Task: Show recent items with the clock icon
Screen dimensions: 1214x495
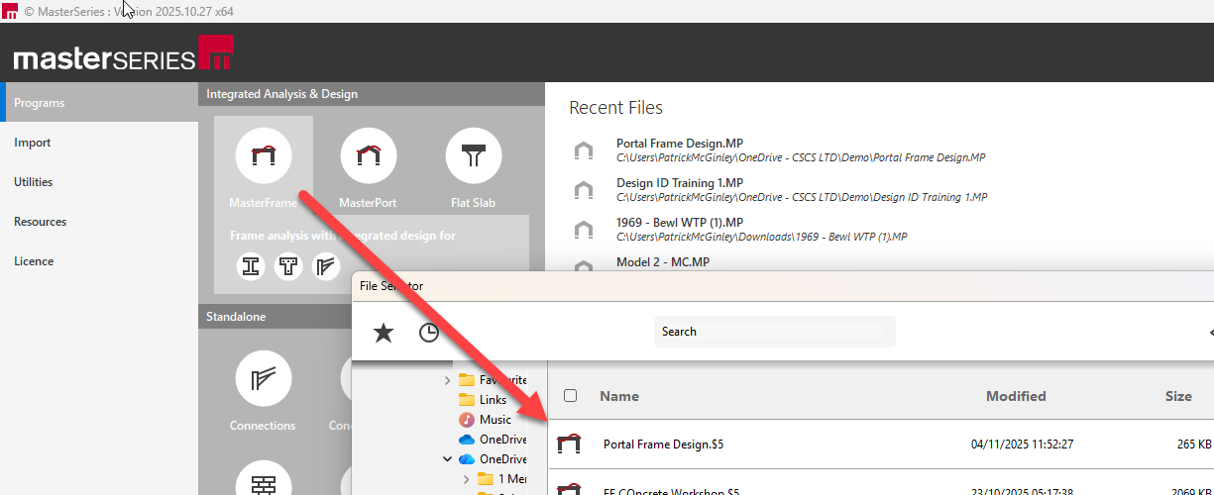Action: tap(428, 333)
